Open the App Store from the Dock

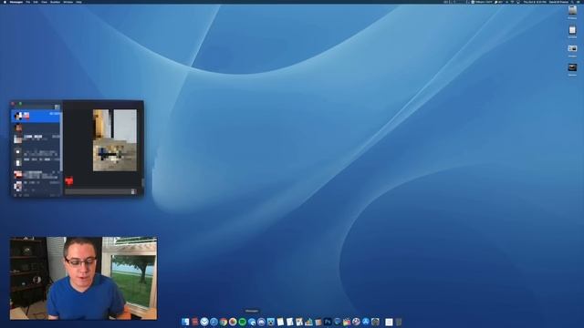tap(365, 322)
